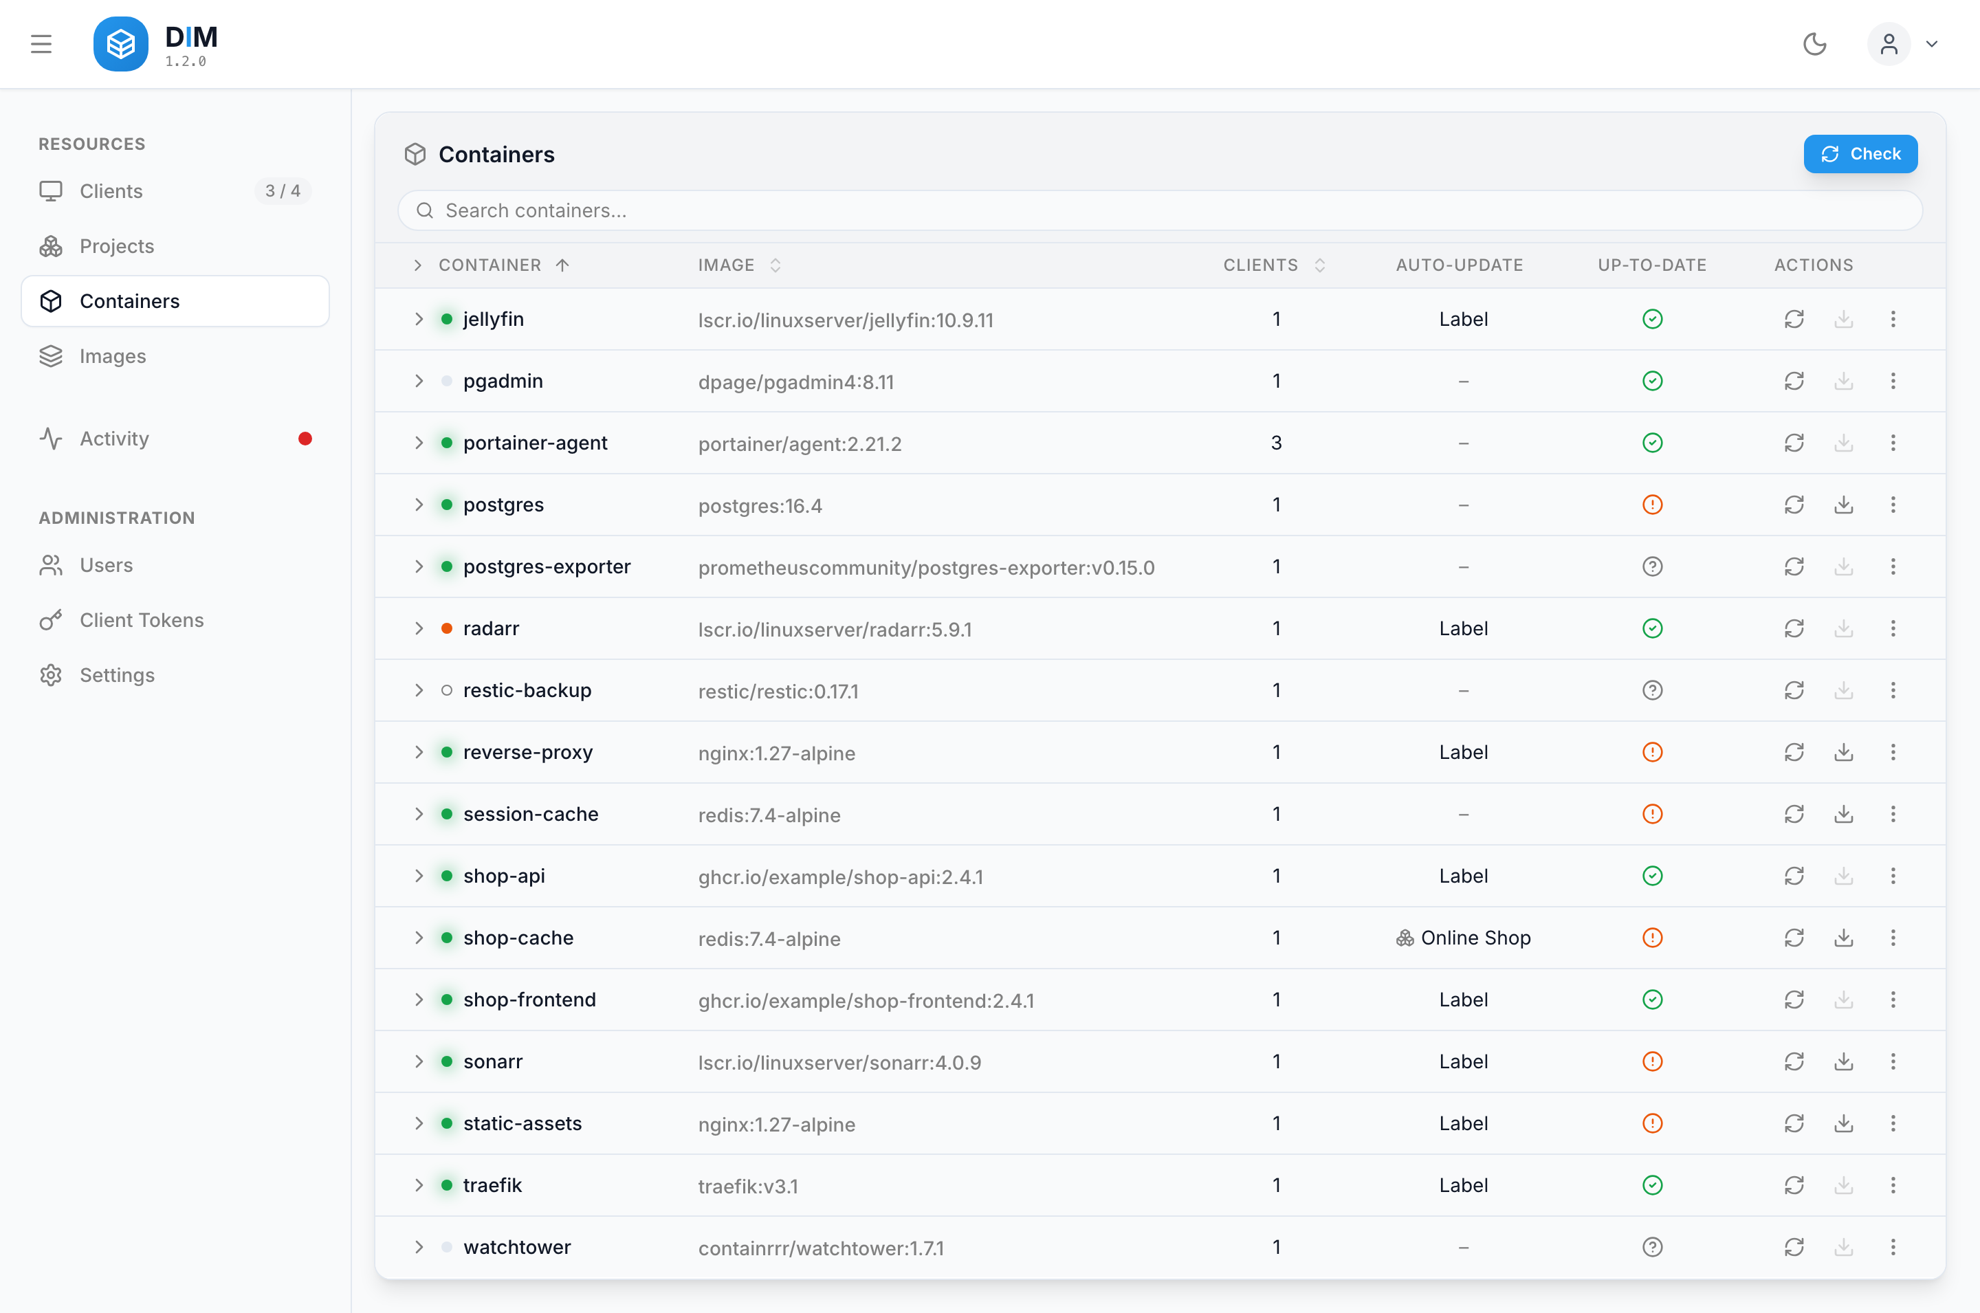
Task: Open the Users administration page
Action: 175,565
